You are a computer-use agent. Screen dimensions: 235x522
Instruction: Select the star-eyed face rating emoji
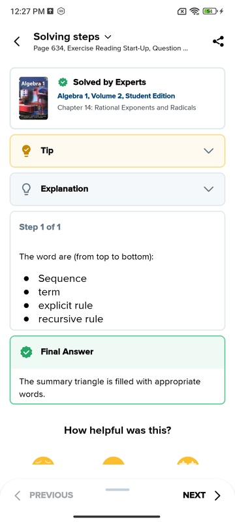pyautogui.click(x=188, y=461)
